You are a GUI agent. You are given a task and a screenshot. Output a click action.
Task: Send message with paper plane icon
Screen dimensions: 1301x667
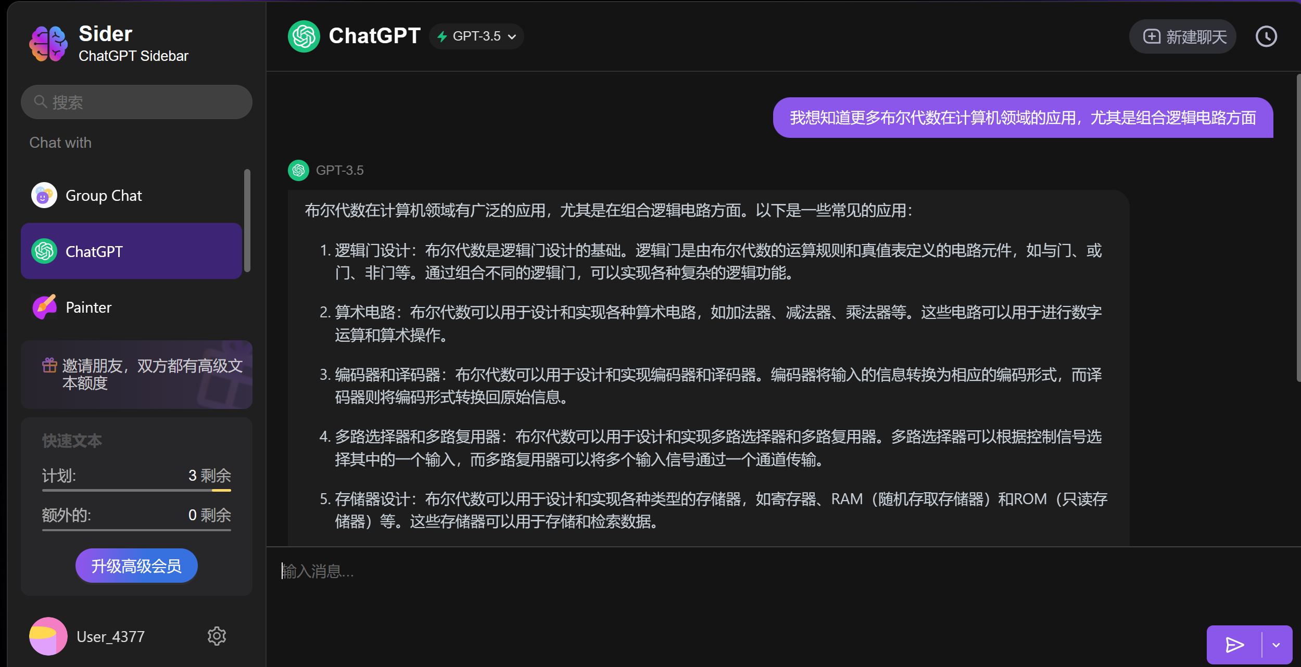tap(1234, 645)
